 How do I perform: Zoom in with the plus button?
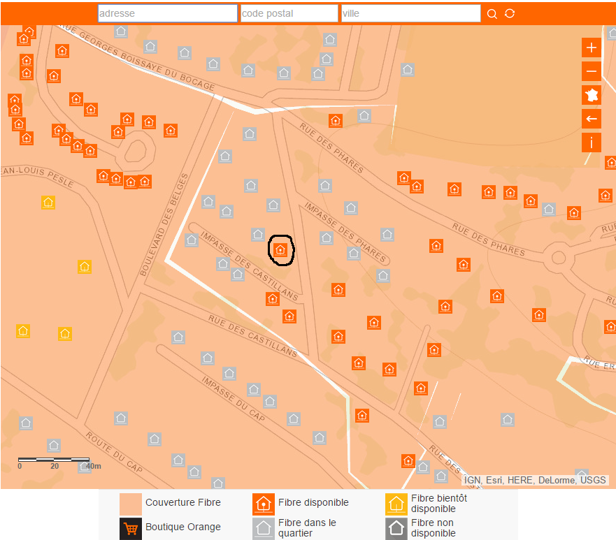pos(592,48)
